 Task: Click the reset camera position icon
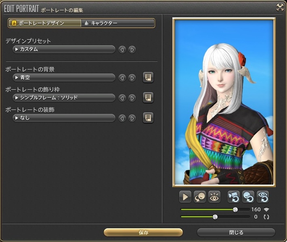pos(233,197)
